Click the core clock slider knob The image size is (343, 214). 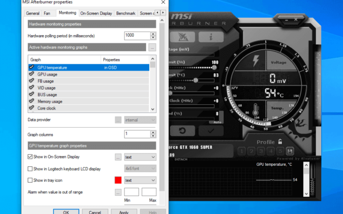[x=170, y=93]
